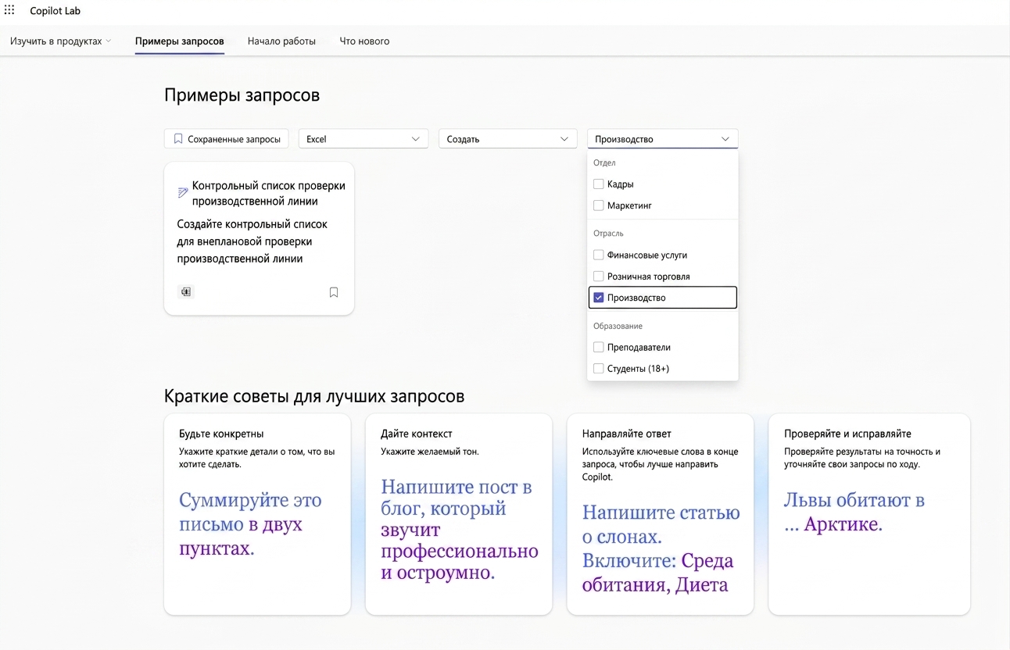Click the pen icon beside the card title

[x=183, y=192]
